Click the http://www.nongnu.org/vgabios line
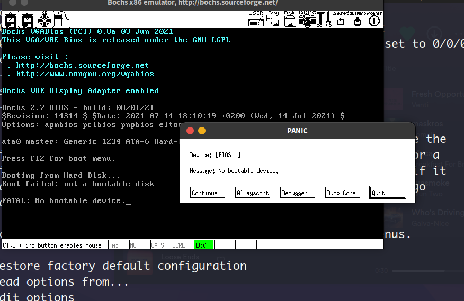Screen dimensions: 464x301 (85, 74)
